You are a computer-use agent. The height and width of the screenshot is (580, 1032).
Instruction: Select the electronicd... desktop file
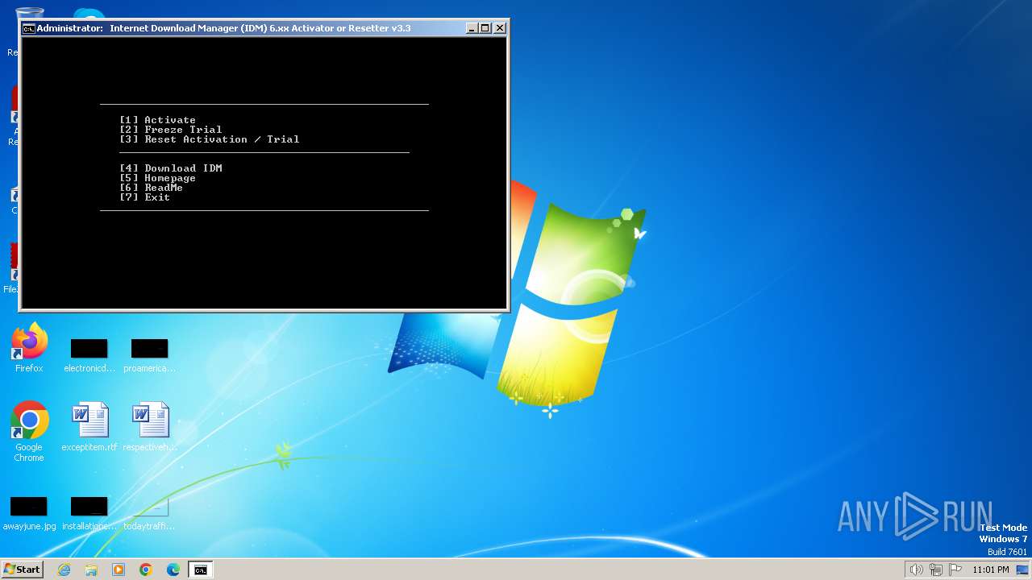pyautogui.click(x=89, y=354)
